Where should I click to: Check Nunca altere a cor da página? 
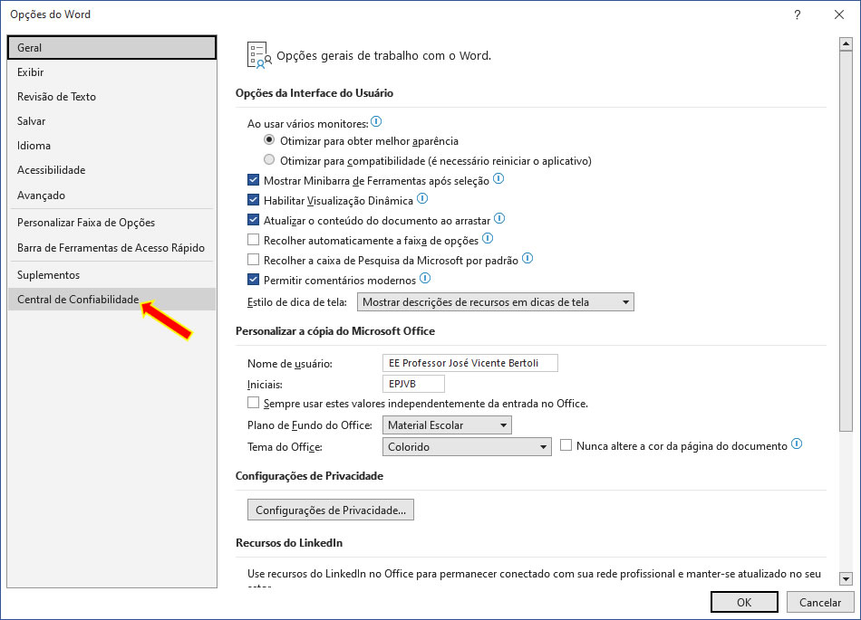coord(566,445)
